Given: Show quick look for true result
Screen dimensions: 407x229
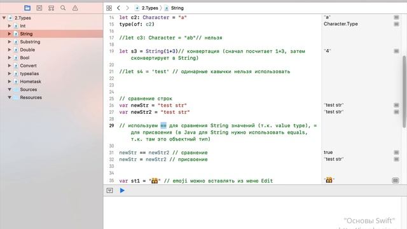Looking at the screenshot, I should click(396, 152).
